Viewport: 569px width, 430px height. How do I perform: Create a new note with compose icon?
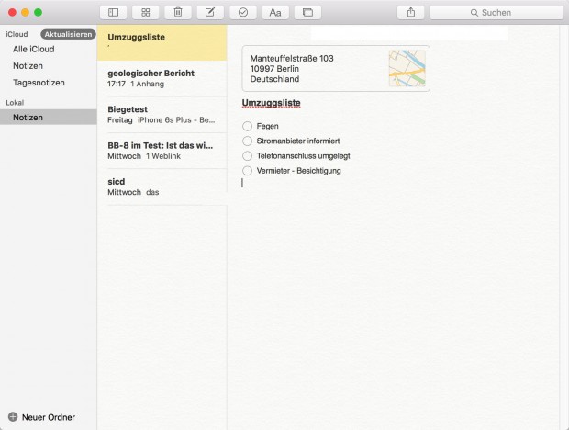[210, 12]
